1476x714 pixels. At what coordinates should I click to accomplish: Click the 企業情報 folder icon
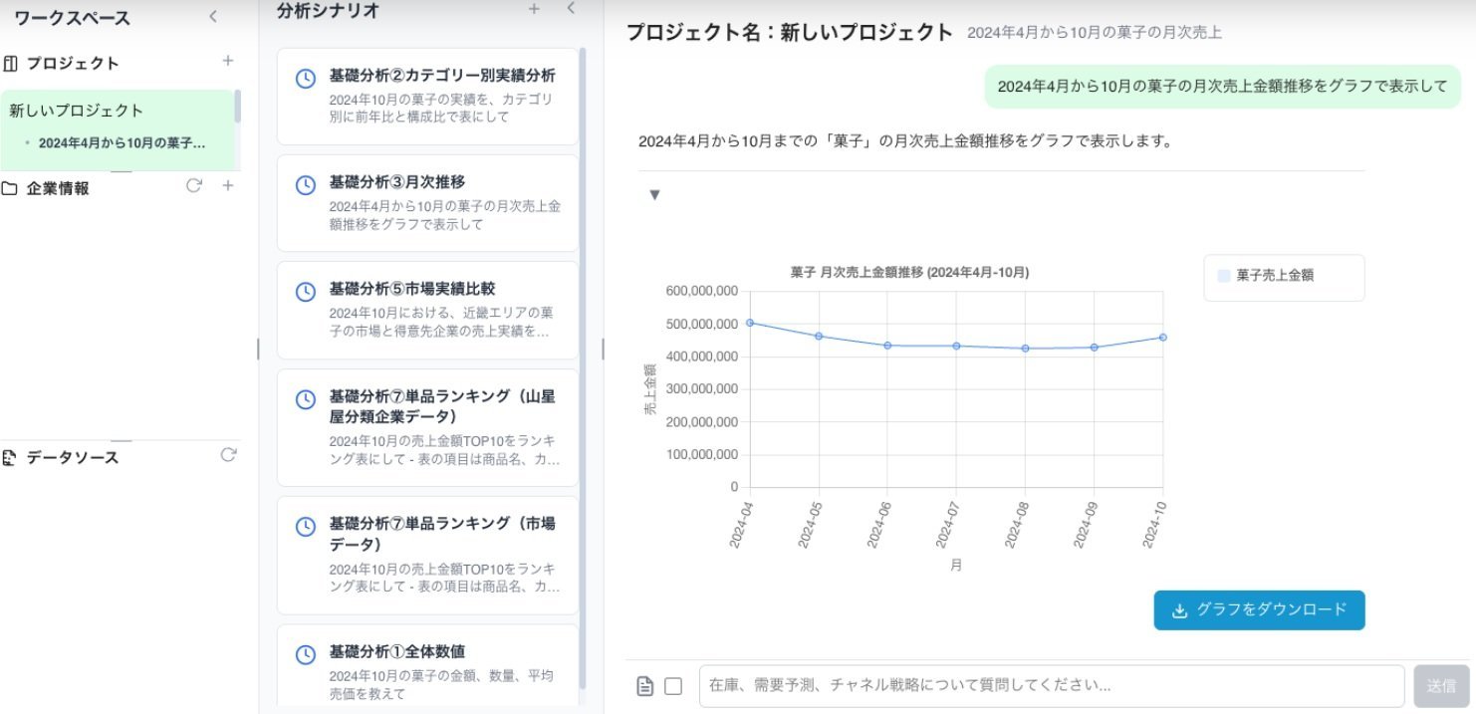tap(9, 188)
